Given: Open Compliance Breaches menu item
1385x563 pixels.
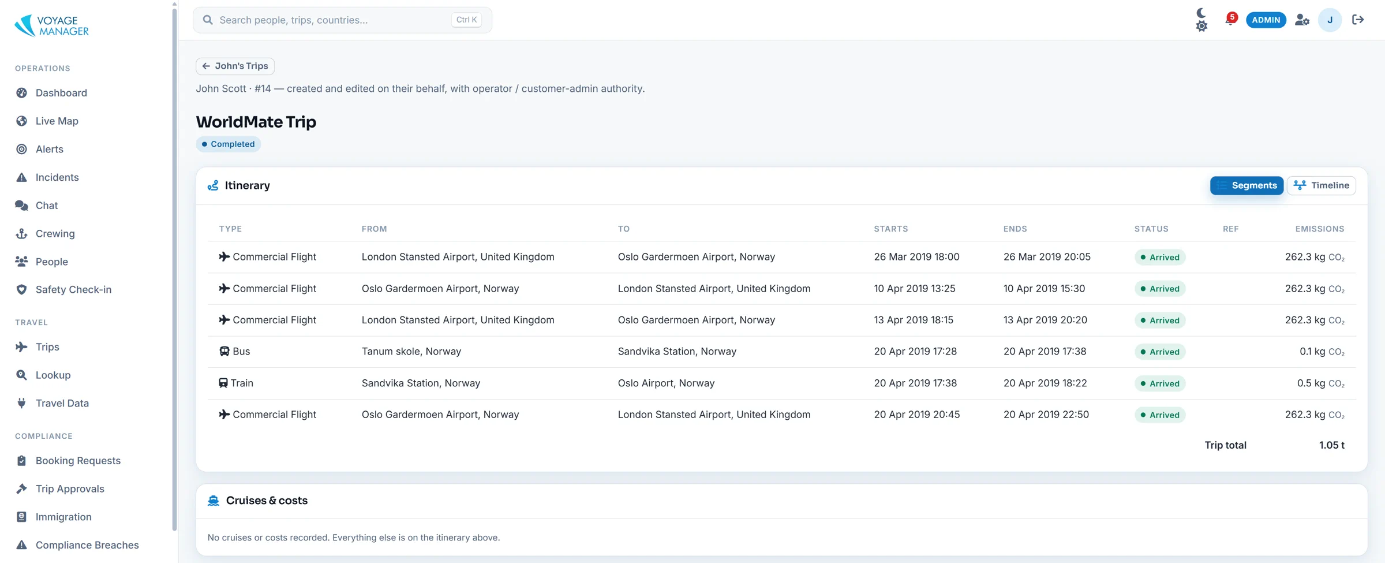Looking at the screenshot, I should (87, 545).
